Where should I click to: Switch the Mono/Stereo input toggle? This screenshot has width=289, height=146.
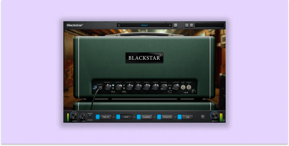point(90,116)
